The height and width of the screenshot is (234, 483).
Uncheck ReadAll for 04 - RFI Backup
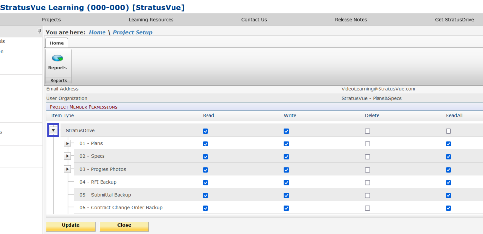[448, 183]
